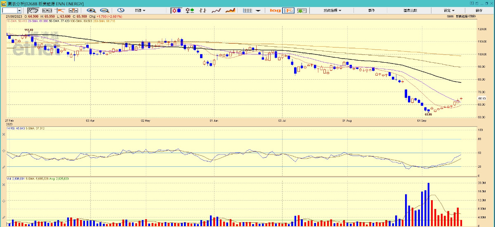Switch to area chart type

tap(230, 10)
